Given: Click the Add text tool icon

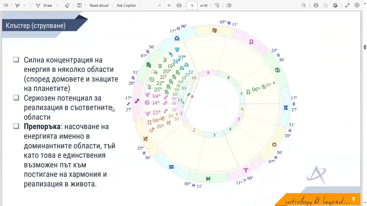Looking at the screenshot, I should pos(79,5).
